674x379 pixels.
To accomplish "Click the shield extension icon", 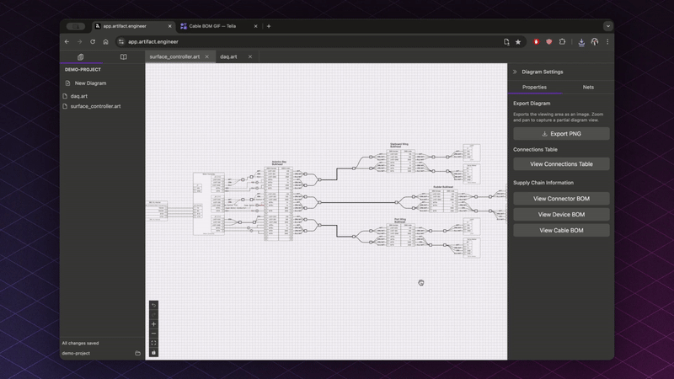I will point(549,41).
